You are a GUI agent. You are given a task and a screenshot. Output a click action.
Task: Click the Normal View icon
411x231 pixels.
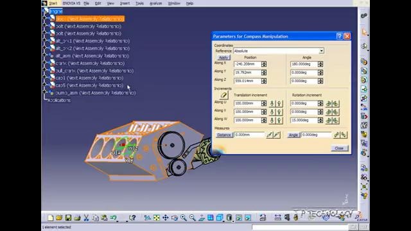(x=201, y=218)
